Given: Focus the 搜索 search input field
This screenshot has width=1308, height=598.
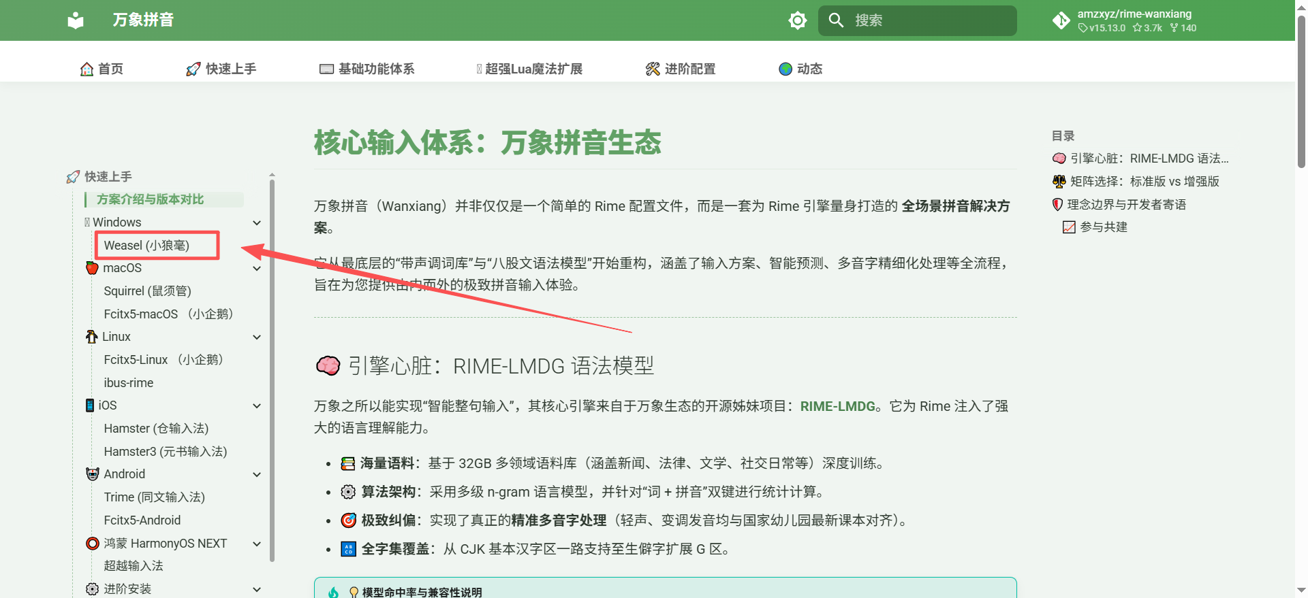Looking at the screenshot, I should [917, 20].
